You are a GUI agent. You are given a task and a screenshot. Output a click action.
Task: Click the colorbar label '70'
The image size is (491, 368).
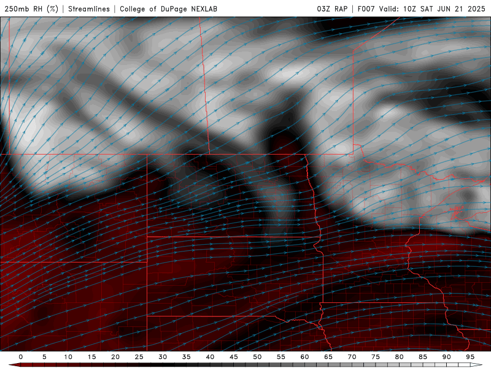[x=352, y=357]
